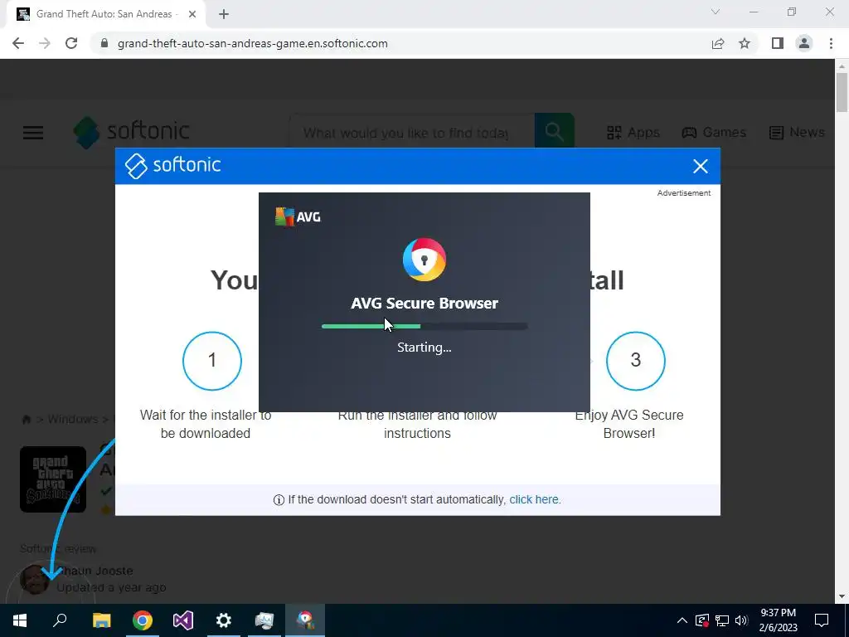Open the tab search chevron

[x=716, y=12]
